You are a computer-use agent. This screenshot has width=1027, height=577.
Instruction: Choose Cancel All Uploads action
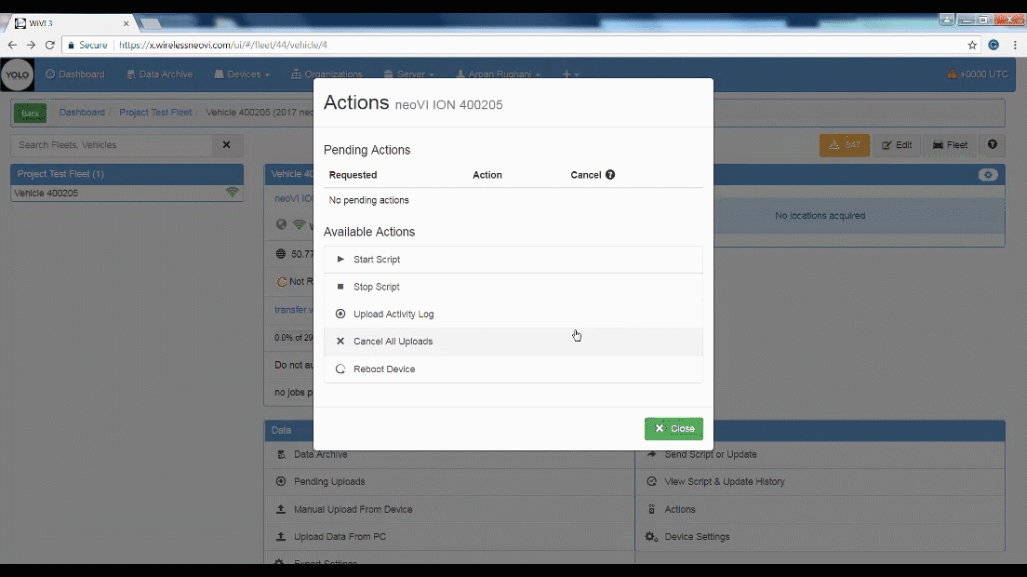(513, 342)
